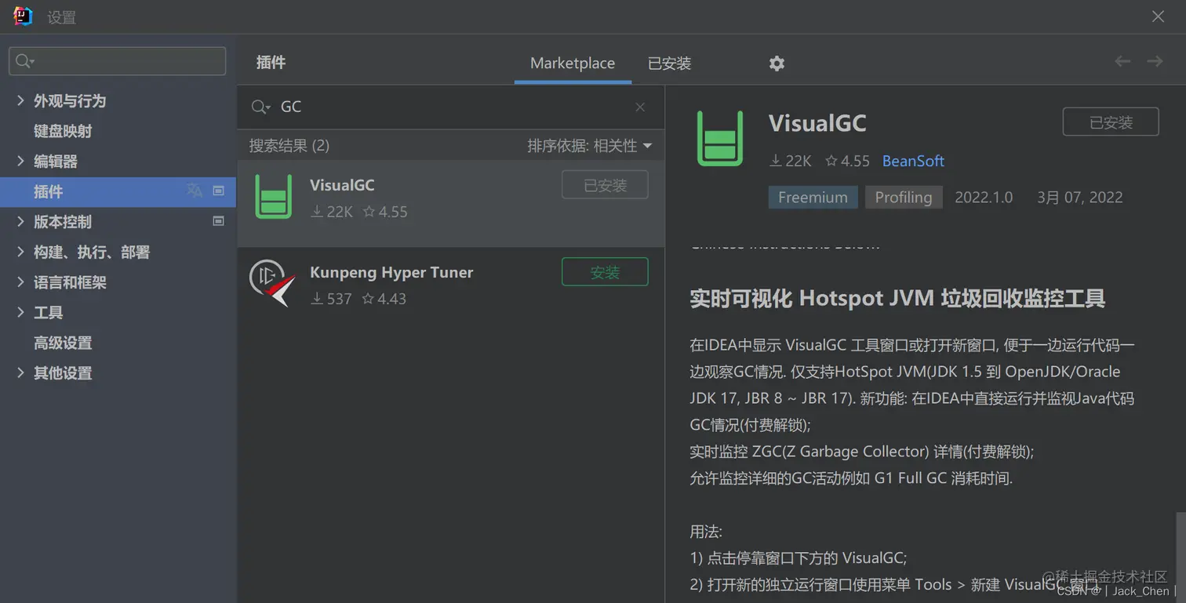Clear the GC plugin search text

click(x=640, y=107)
